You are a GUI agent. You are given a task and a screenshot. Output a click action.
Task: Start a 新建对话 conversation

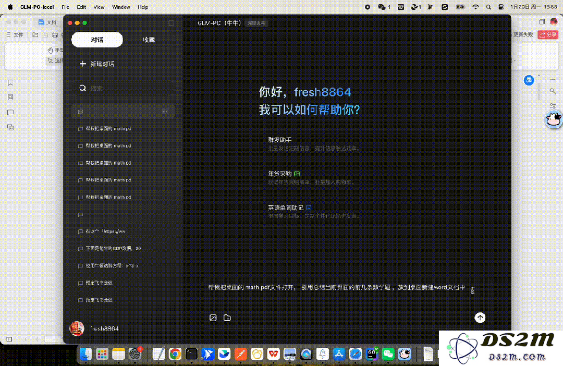97,64
